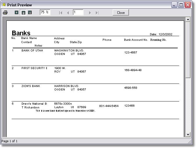Go to previous page arrow

coord(68,13)
